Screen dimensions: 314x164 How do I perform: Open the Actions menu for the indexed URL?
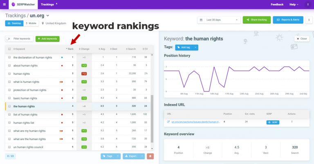tap(292, 122)
